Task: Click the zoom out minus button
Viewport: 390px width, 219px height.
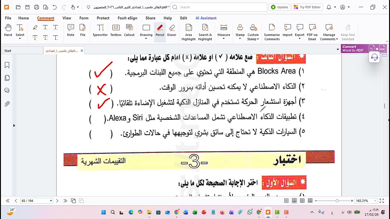Action: tap(316, 201)
